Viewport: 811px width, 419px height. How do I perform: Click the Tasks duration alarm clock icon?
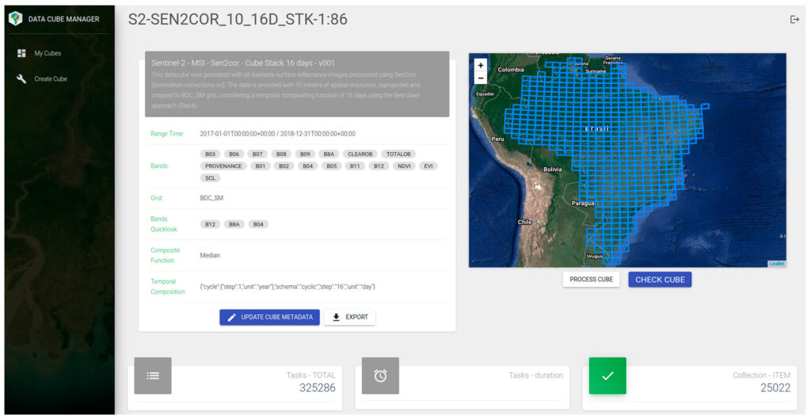click(x=380, y=375)
